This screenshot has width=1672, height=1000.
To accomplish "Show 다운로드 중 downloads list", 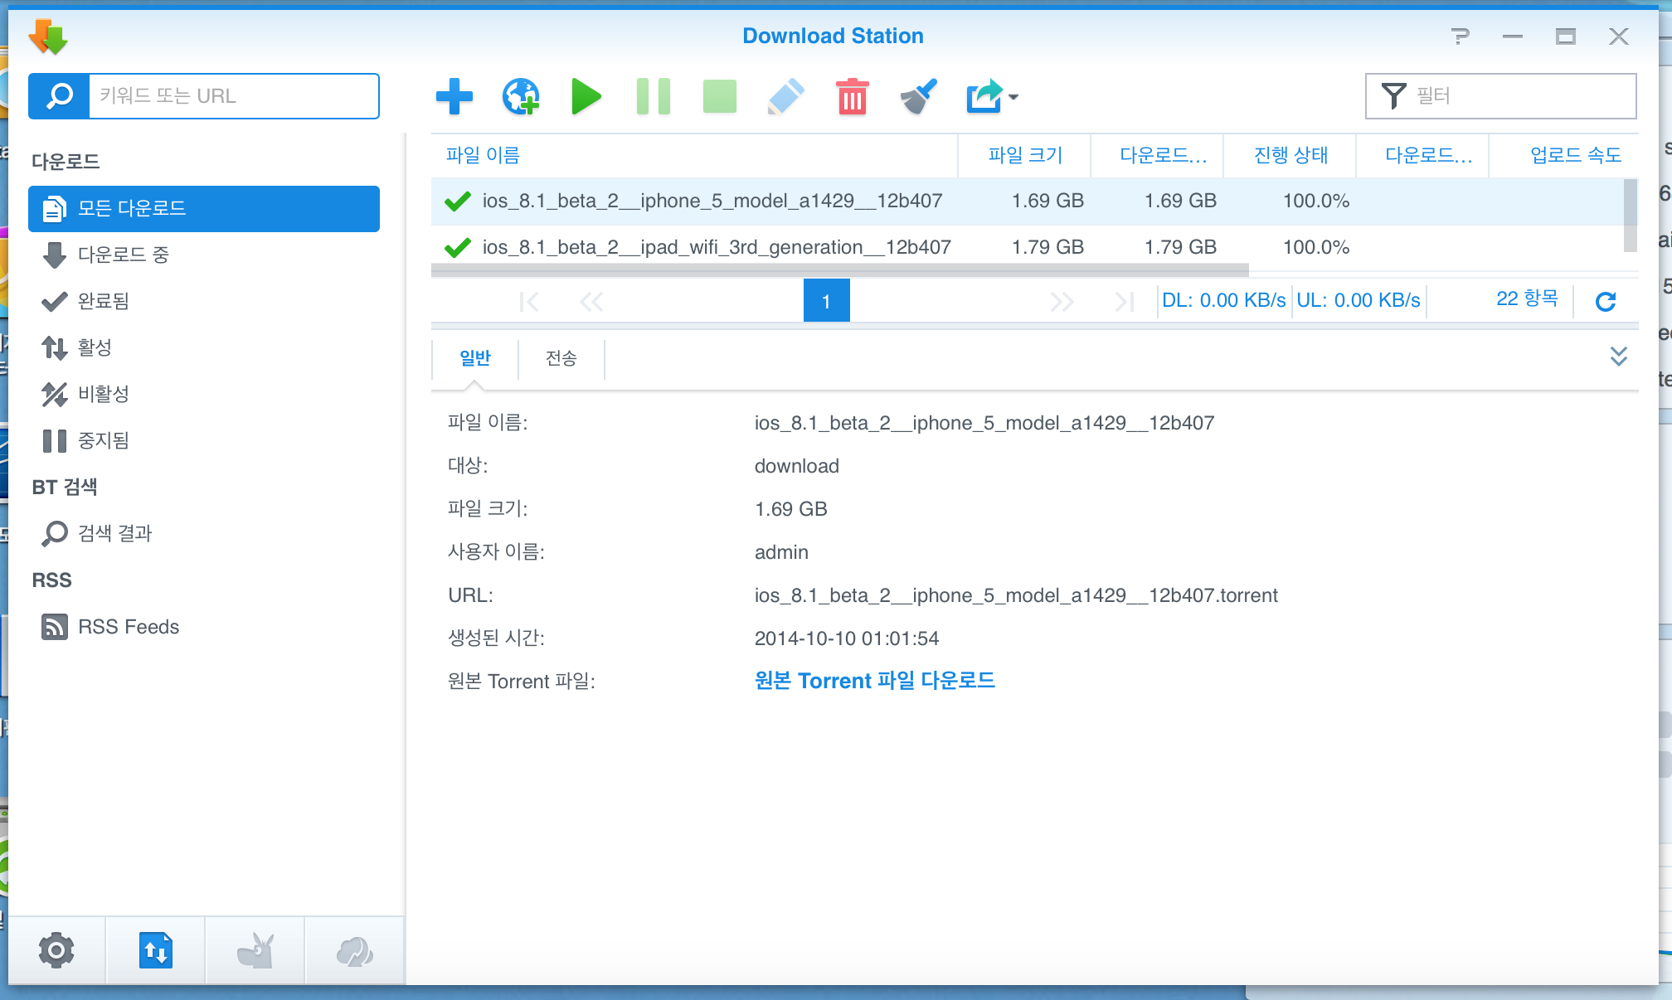I will [204, 255].
